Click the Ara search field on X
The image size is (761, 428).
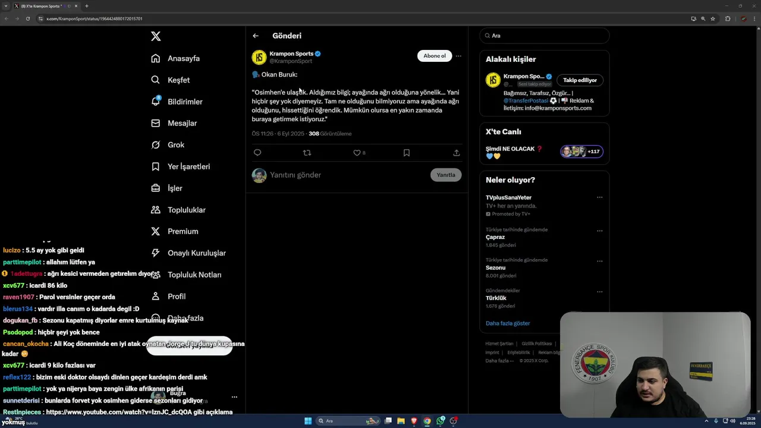click(x=545, y=36)
